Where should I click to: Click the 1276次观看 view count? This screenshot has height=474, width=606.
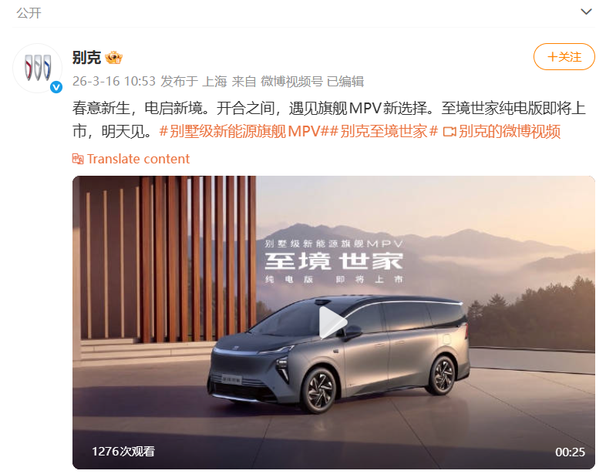coord(123,451)
